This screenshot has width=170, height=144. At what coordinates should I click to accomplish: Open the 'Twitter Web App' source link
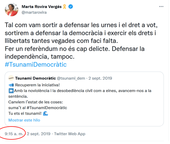click(x=70, y=134)
